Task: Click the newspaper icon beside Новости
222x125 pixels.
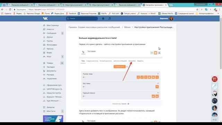Action: tap(44, 29)
